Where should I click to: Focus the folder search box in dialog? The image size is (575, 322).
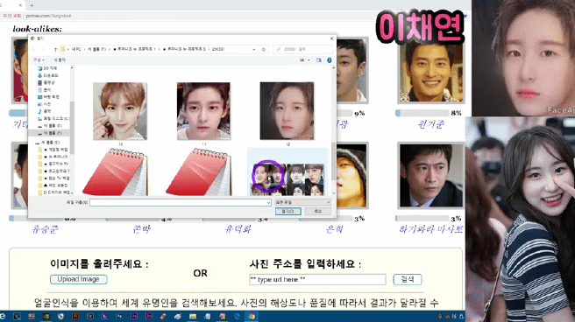pyautogui.click(x=303, y=49)
